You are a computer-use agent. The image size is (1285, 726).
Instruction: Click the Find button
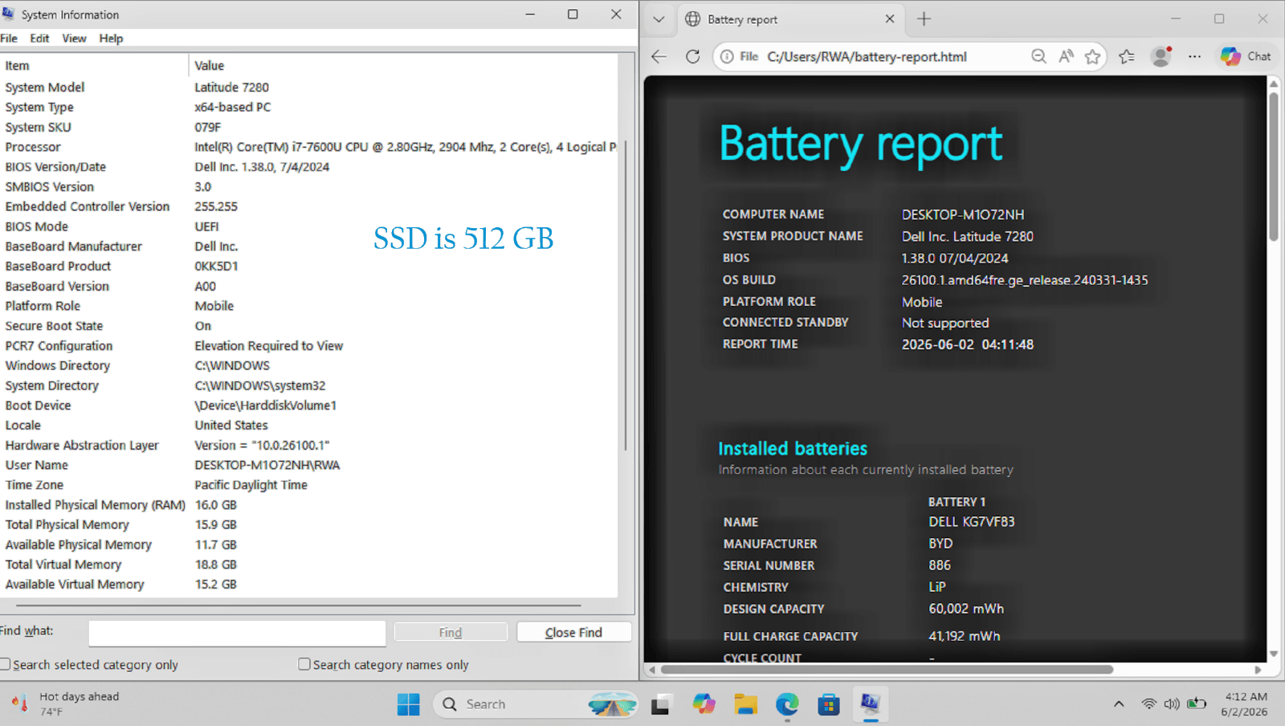[x=451, y=633]
